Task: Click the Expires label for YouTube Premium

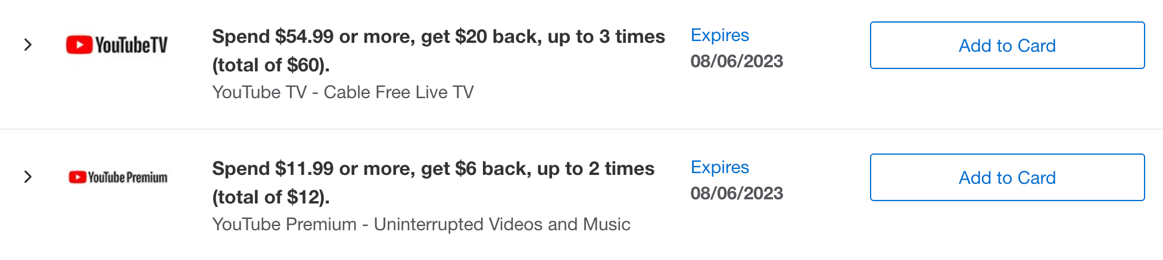Action: (x=719, y=167)
